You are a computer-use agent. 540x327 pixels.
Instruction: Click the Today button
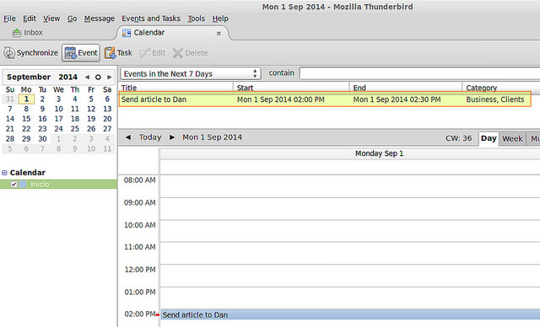(x=150, y=137)
